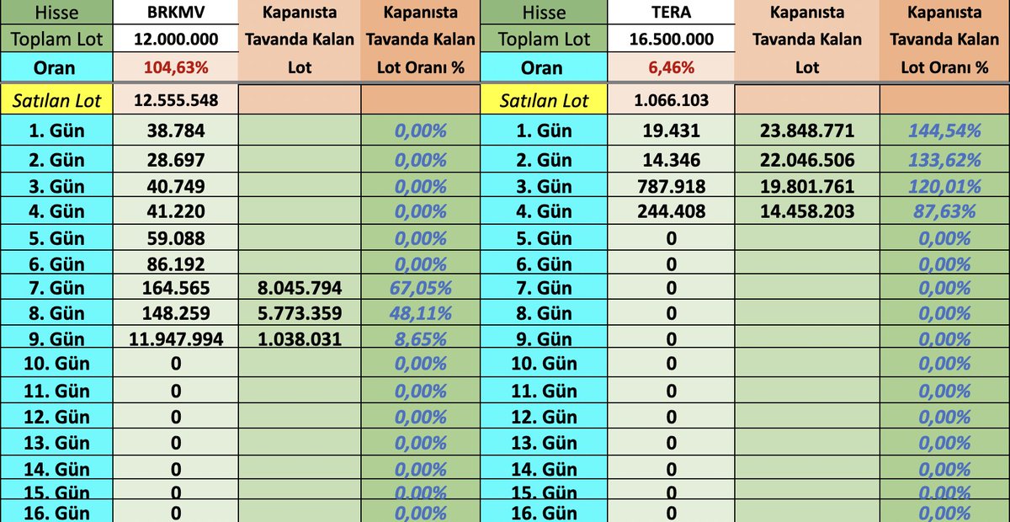Click the 8,65% percentage cell
The height and width of the screenshot is (522, 1010).
tap(419, 340)
